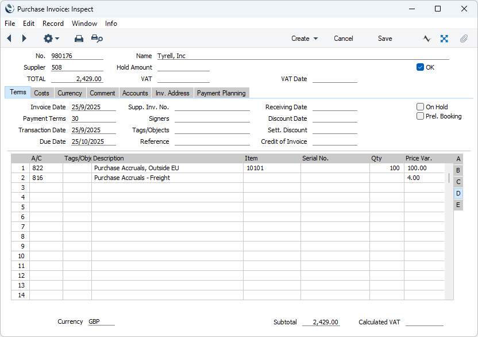Open the Info menu
Image resolution: width=478 pixels, height=337 pixels.
pos(111,24)
